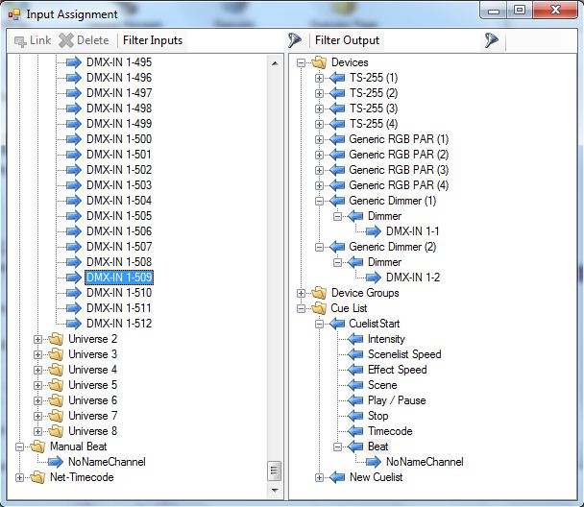The width and height of the screenshot is (584, 507).
Task: Click the Cue List folder icon
Action: pyautogui.click(x=318, y=308)
